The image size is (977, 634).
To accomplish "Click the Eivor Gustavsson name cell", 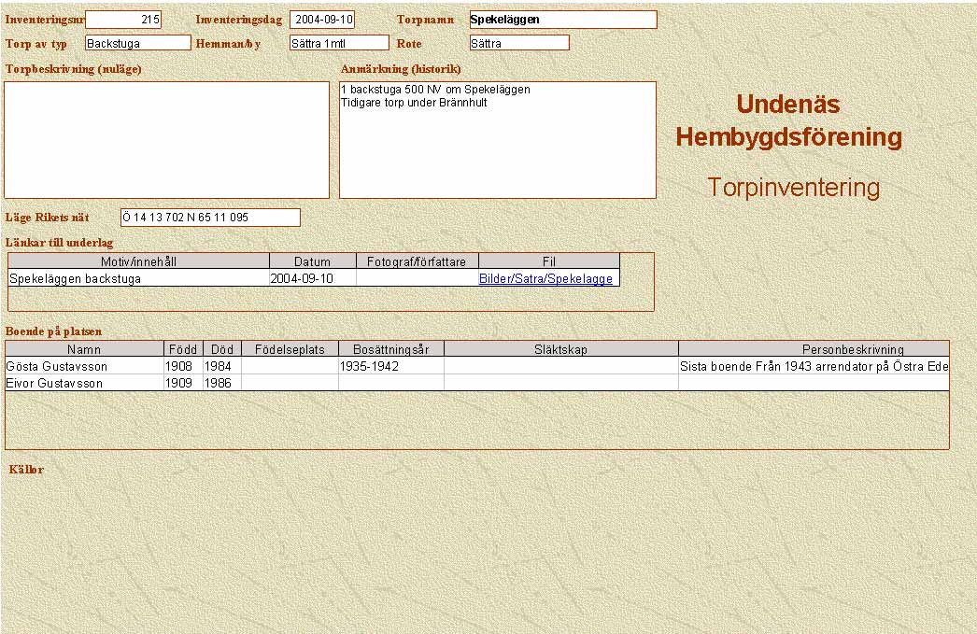I will tap(83, 384).
